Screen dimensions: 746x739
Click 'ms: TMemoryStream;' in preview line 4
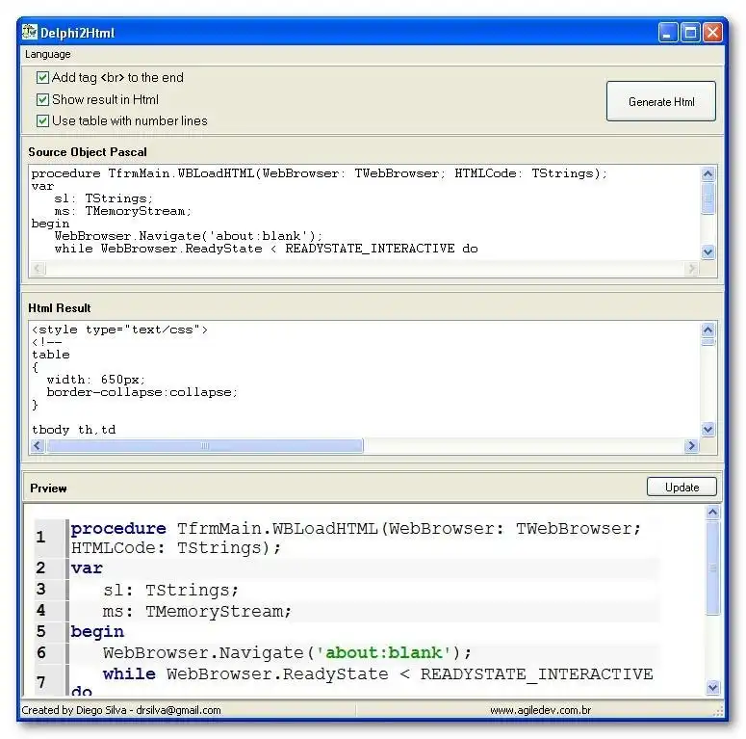[x=196, y=611]
